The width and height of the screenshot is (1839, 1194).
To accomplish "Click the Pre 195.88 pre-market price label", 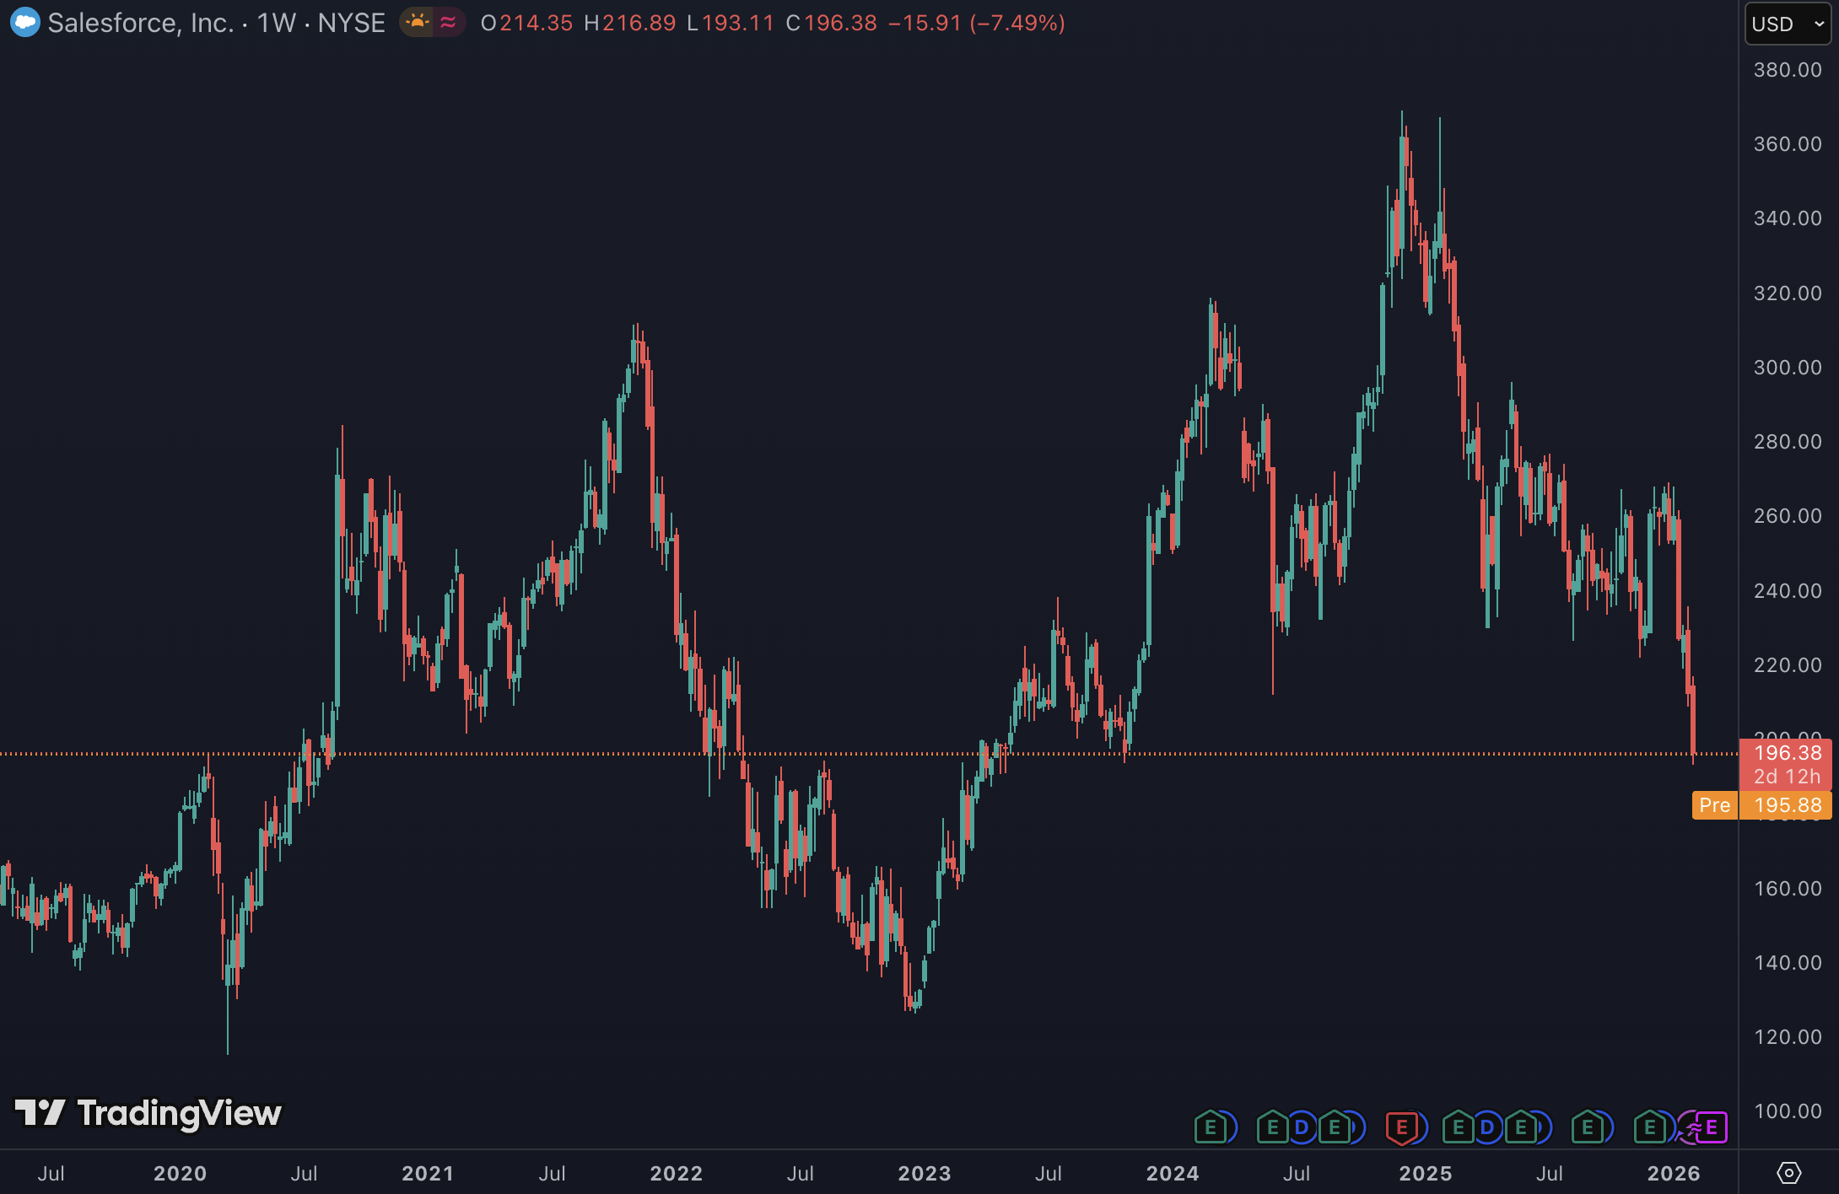I will 1762,805.
